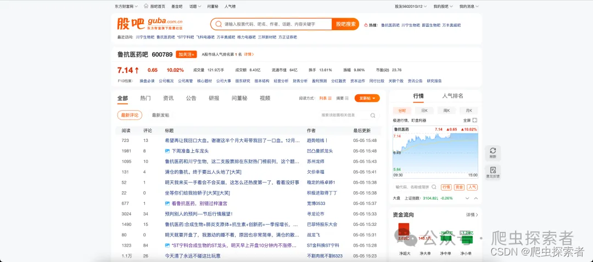This screenshot has height=262, width=593.
Task: Click the home icon beside 股吧首页
Action: [147, 7]
